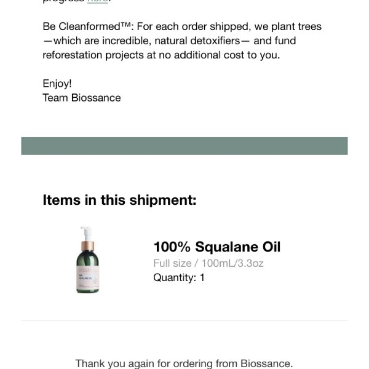Click the "Be Cleanformed™" phrase
This screenshot has width=369, height=369.
click(x=86, y=26)
